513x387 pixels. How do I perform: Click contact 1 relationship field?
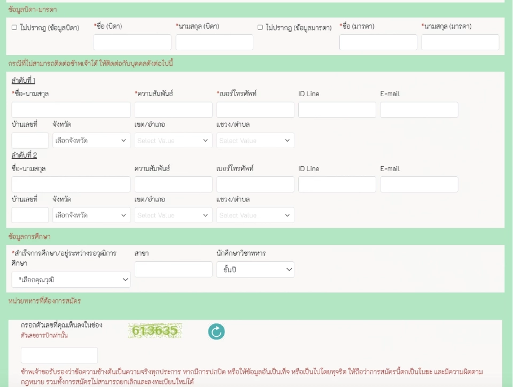point(173,110)
